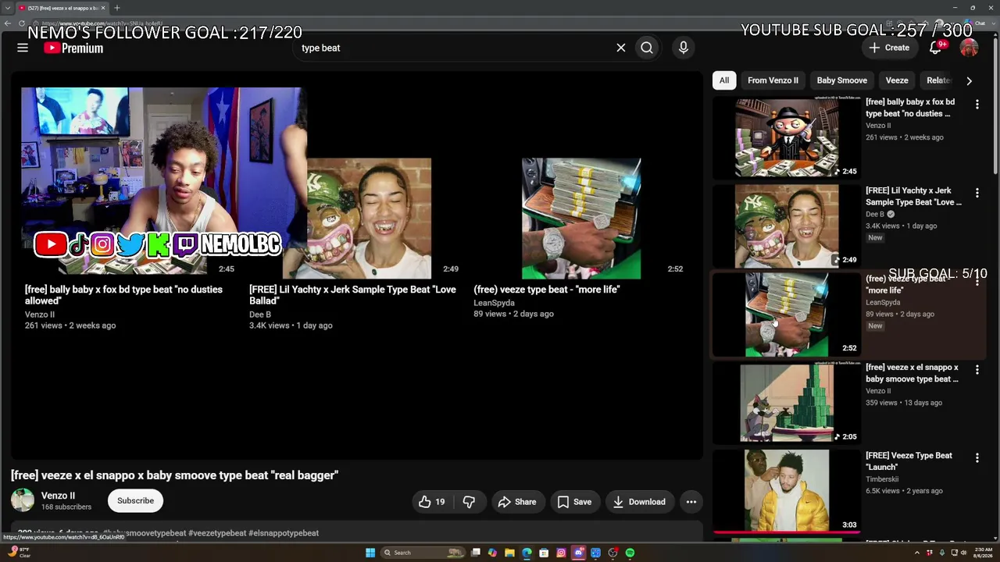The height and width of the screenshot is (562, 1000).
Task: Click end-screen Lil Yachty video thumbnail
Action: pyautogui.click(x=357, y=219)
